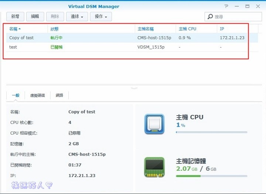Select the 'Copy of test' row

(x=132, y=38)
